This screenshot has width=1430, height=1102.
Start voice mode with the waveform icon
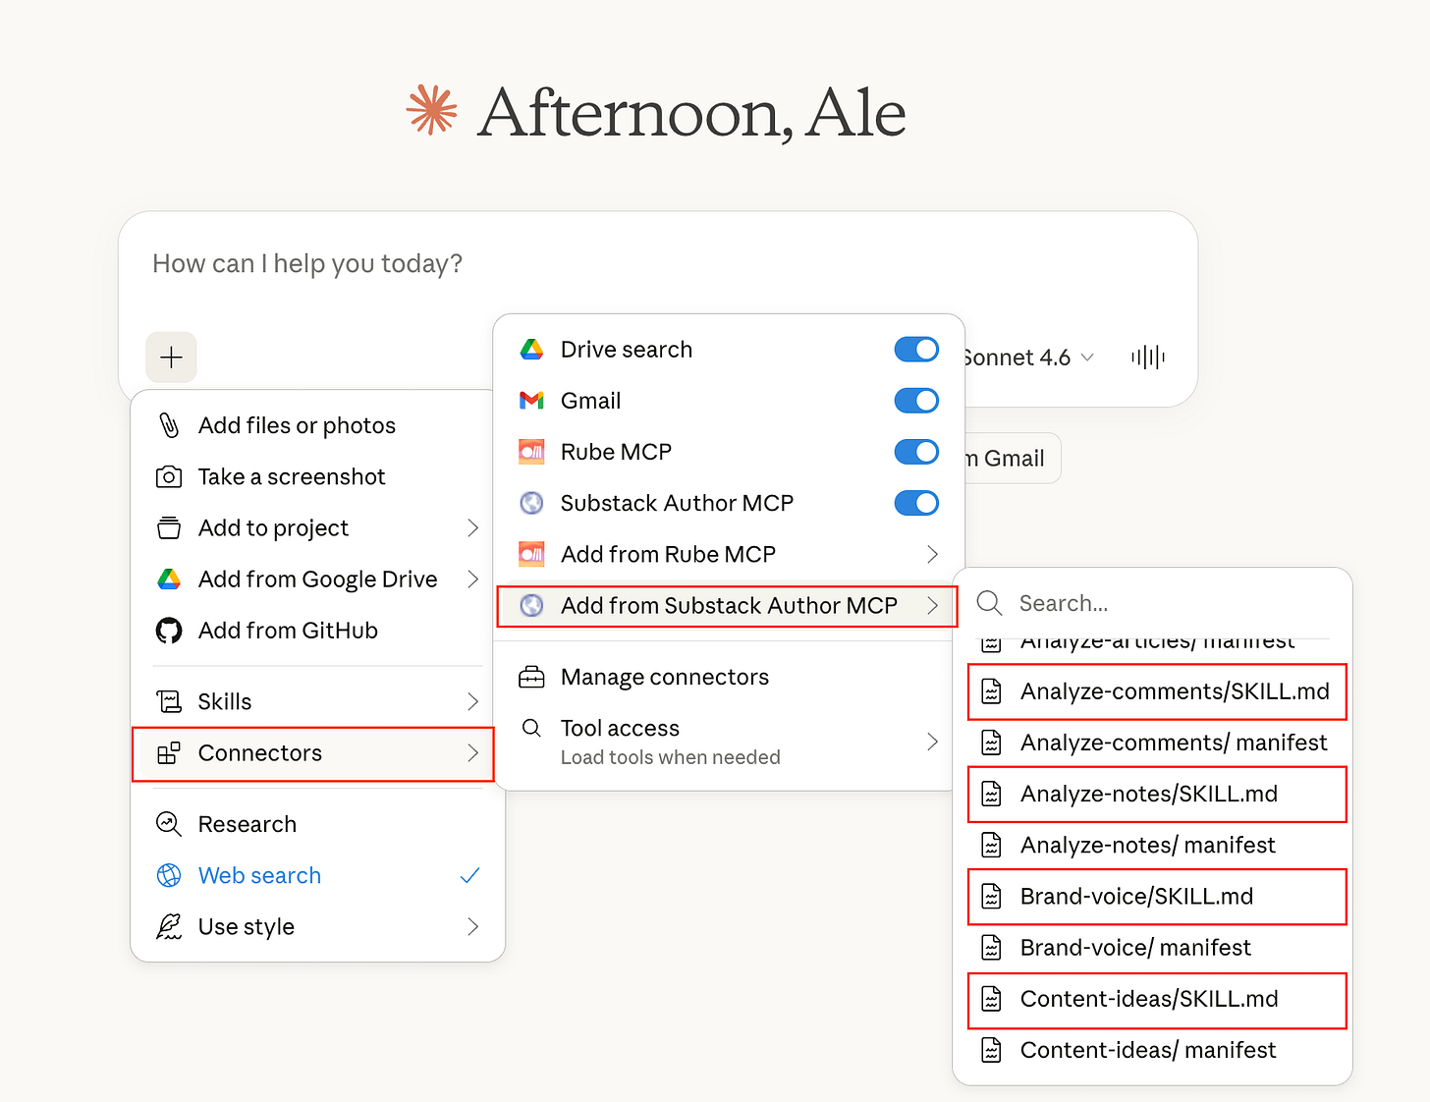1147,358
